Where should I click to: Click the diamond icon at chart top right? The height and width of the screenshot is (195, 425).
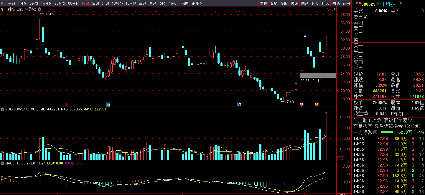pos(328,9)
